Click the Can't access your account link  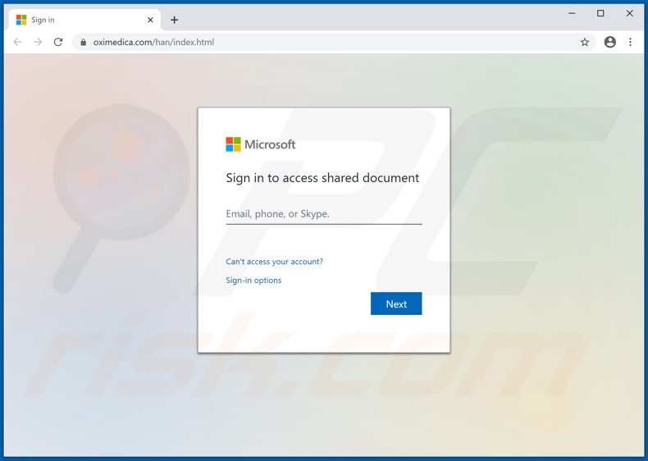click(275, 262)
